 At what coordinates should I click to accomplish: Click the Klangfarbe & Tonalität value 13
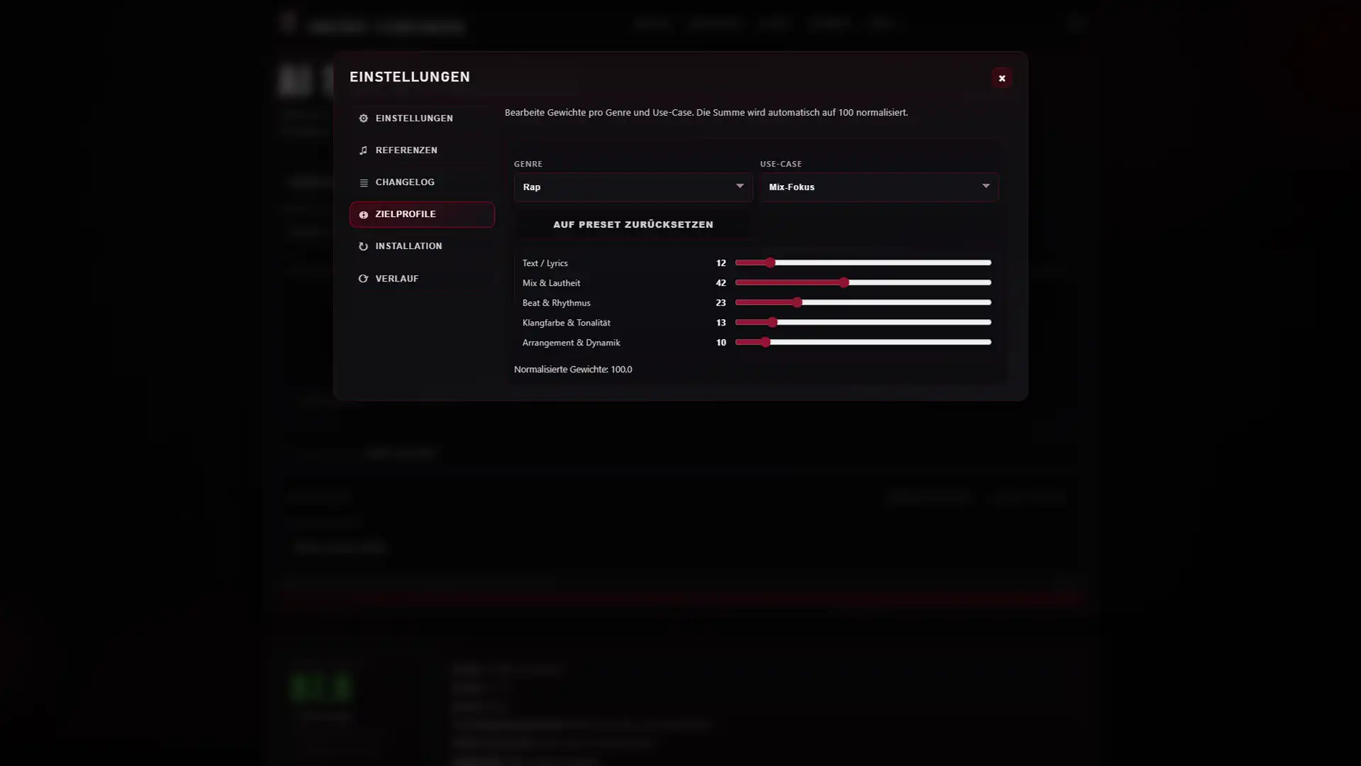click(x=721, y=323)
